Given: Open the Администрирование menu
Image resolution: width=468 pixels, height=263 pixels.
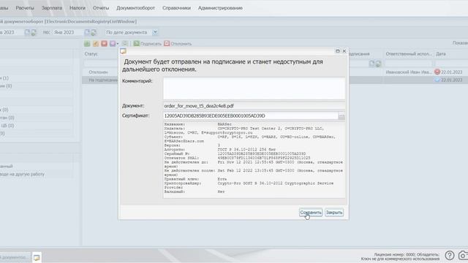Looking at the screenshot, I should pos(220,8).
